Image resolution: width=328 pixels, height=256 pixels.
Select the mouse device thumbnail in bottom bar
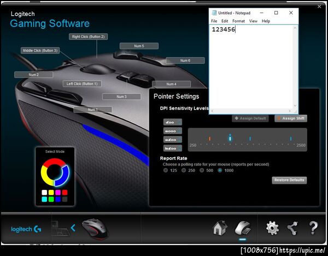[95, 229]
